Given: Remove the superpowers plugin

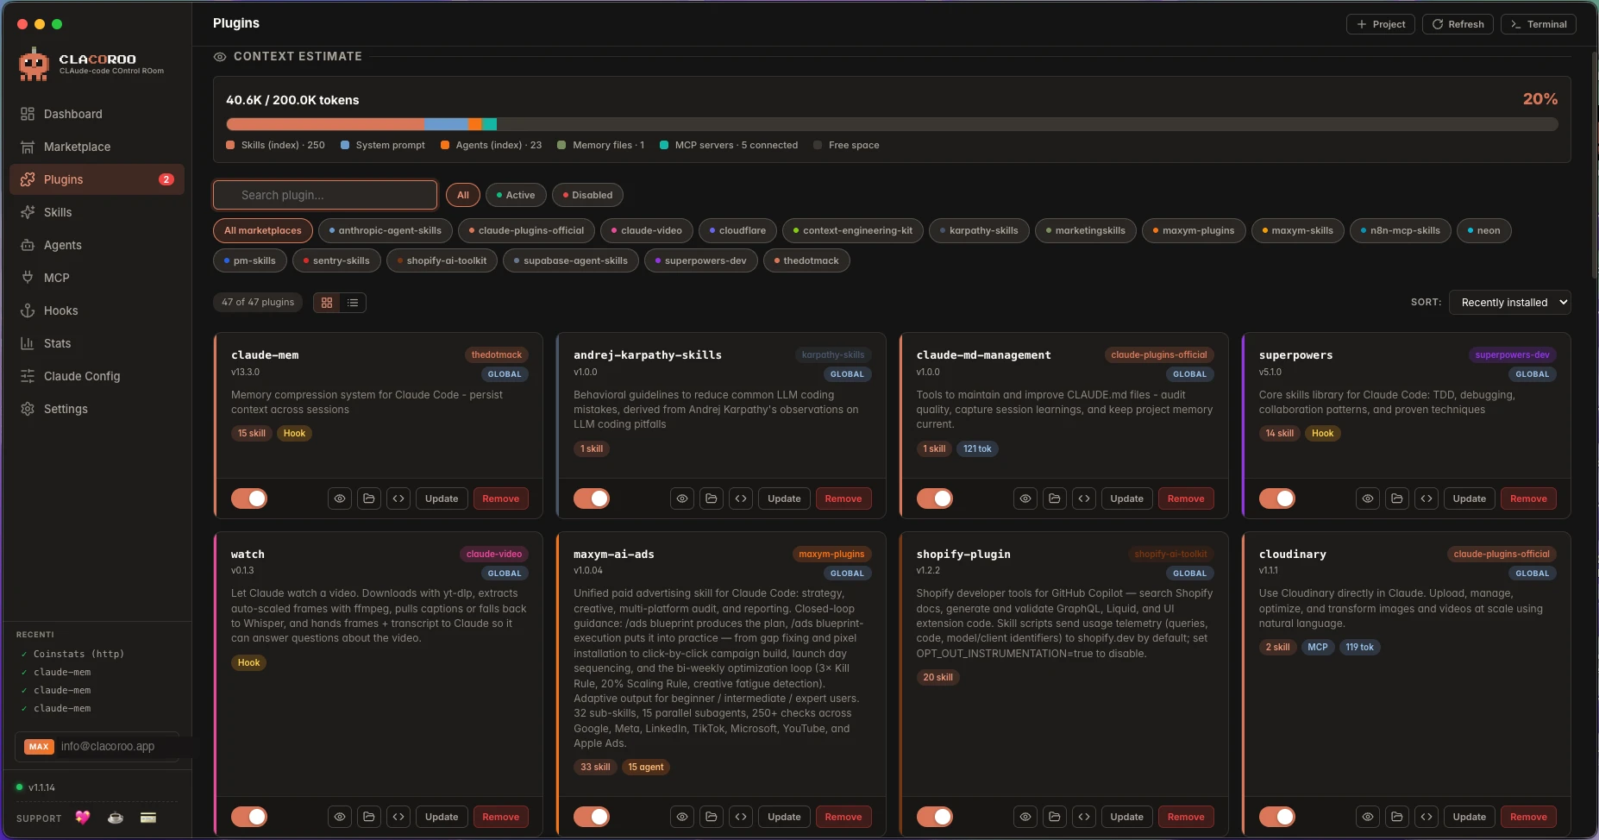Looking at the screenshot, I should [x=1528, y=498].
